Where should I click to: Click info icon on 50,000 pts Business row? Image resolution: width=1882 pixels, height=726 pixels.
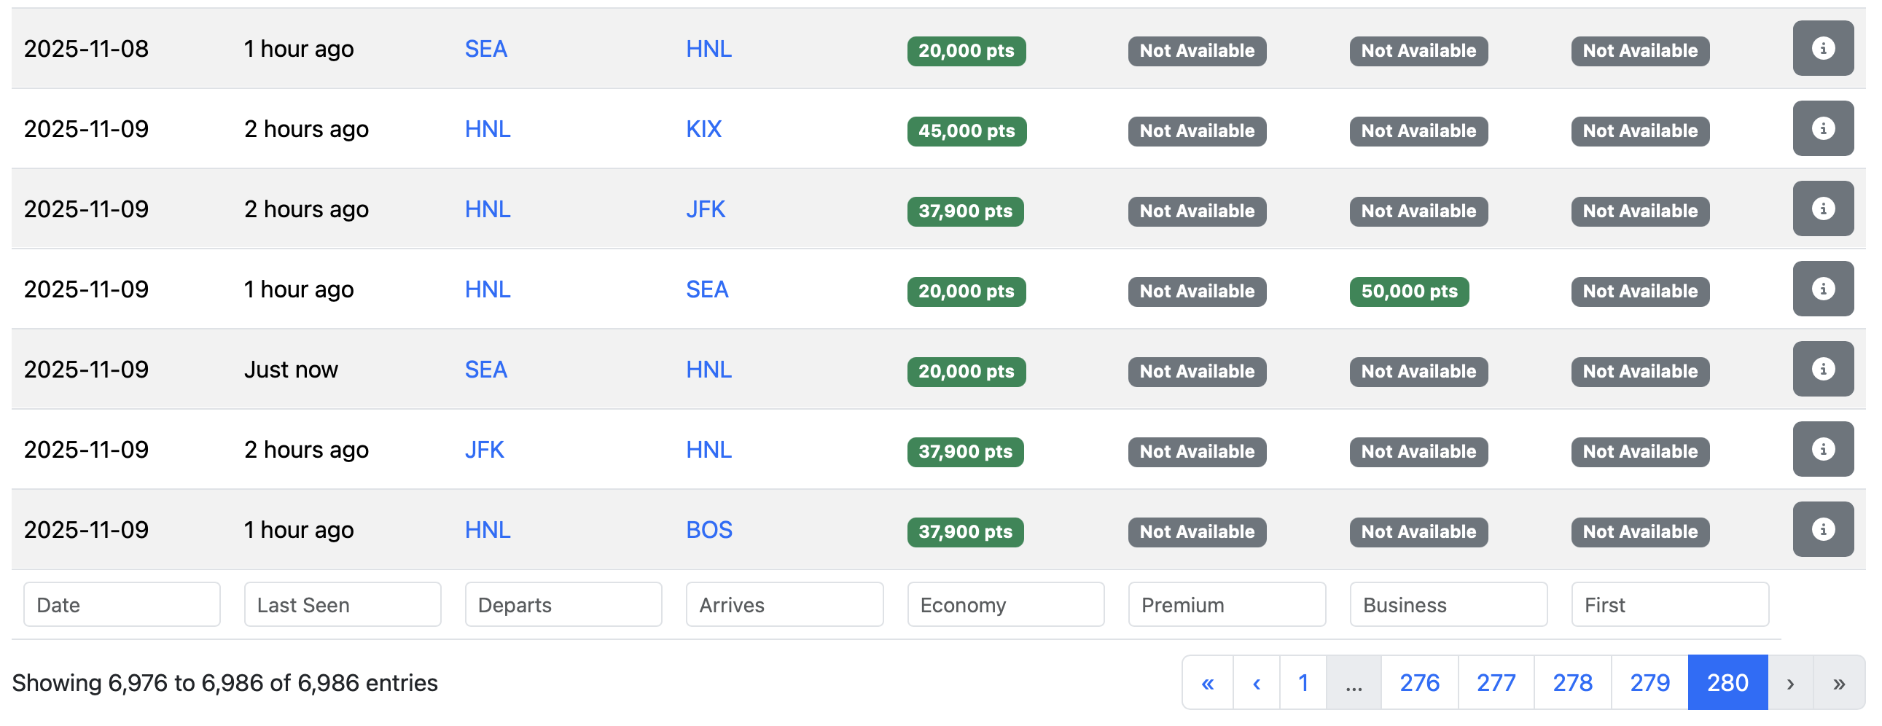coord(1822,289)
